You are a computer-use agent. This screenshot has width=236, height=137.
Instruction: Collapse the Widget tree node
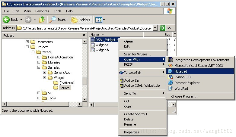tap(44, 77)
